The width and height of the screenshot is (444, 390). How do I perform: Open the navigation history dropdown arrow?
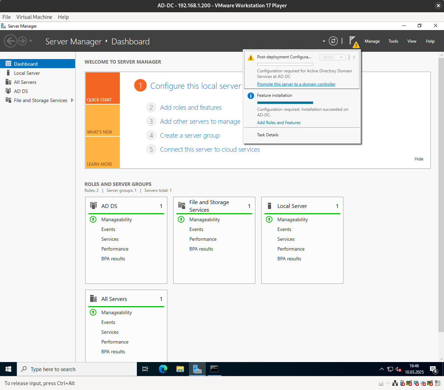tap(31, 41)
